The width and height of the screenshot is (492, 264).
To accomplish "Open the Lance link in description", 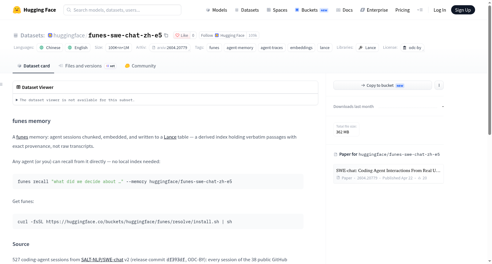I will coord(170,137).
